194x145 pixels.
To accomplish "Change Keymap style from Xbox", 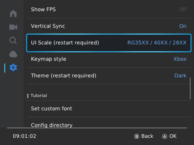I will [180, 59].
